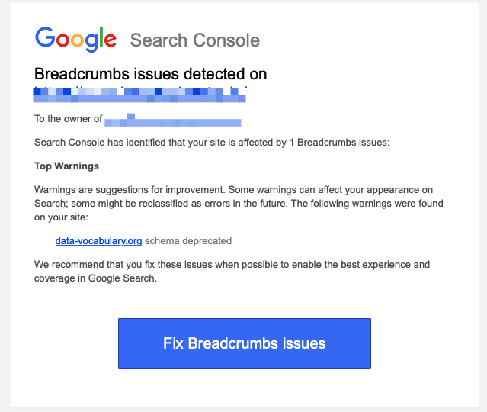The width and height of the screenshot is (487, 412).
Task: Click the Search Console header text
Action: [x=194, y=40]
